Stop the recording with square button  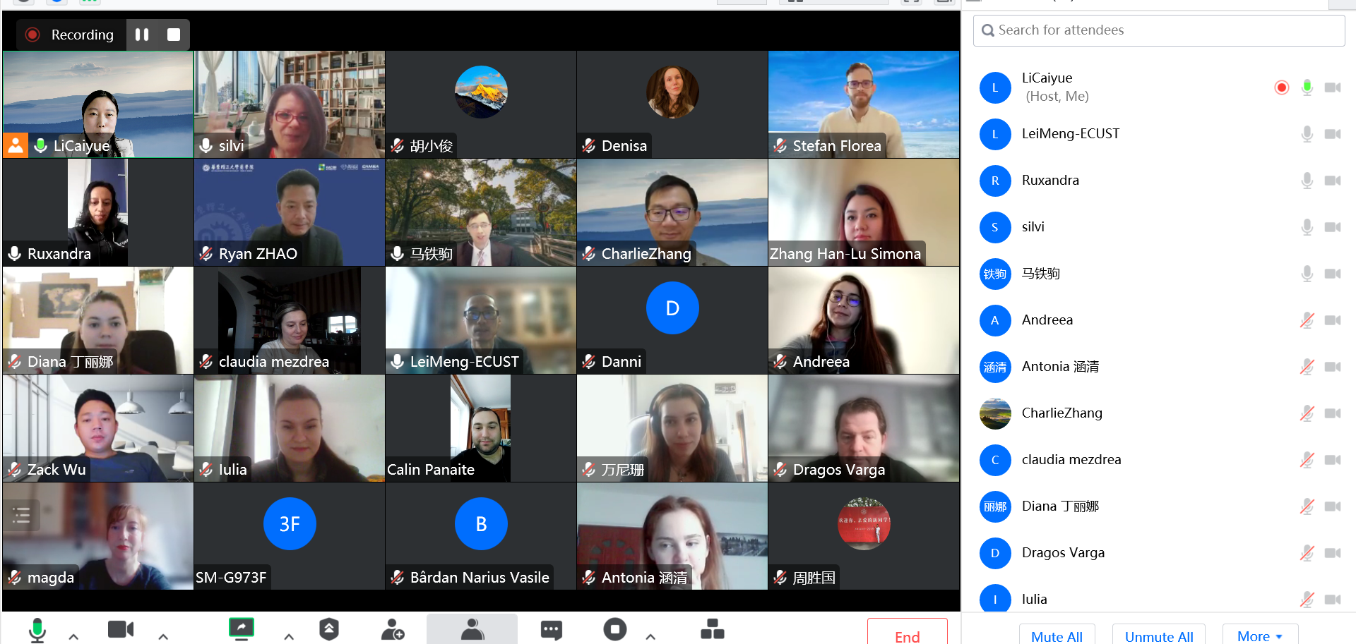174,35
